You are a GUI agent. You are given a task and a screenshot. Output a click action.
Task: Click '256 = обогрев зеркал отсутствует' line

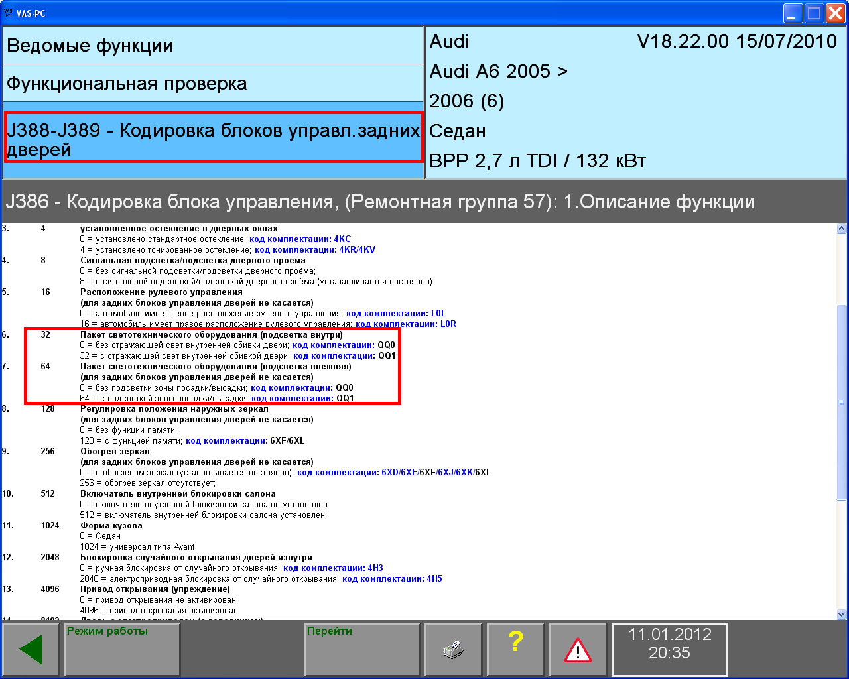[x=148, y=483]
